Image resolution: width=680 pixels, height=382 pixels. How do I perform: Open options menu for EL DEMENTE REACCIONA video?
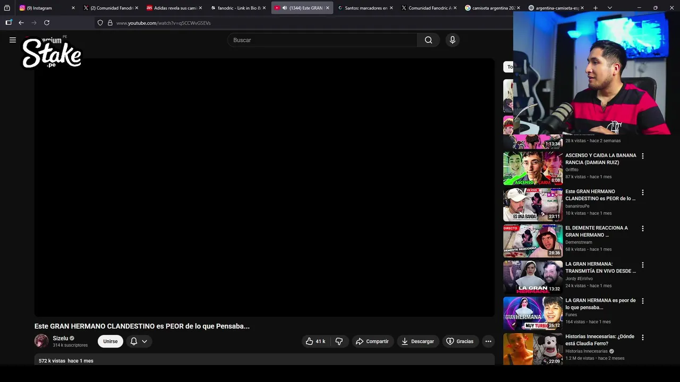(643, 229)
